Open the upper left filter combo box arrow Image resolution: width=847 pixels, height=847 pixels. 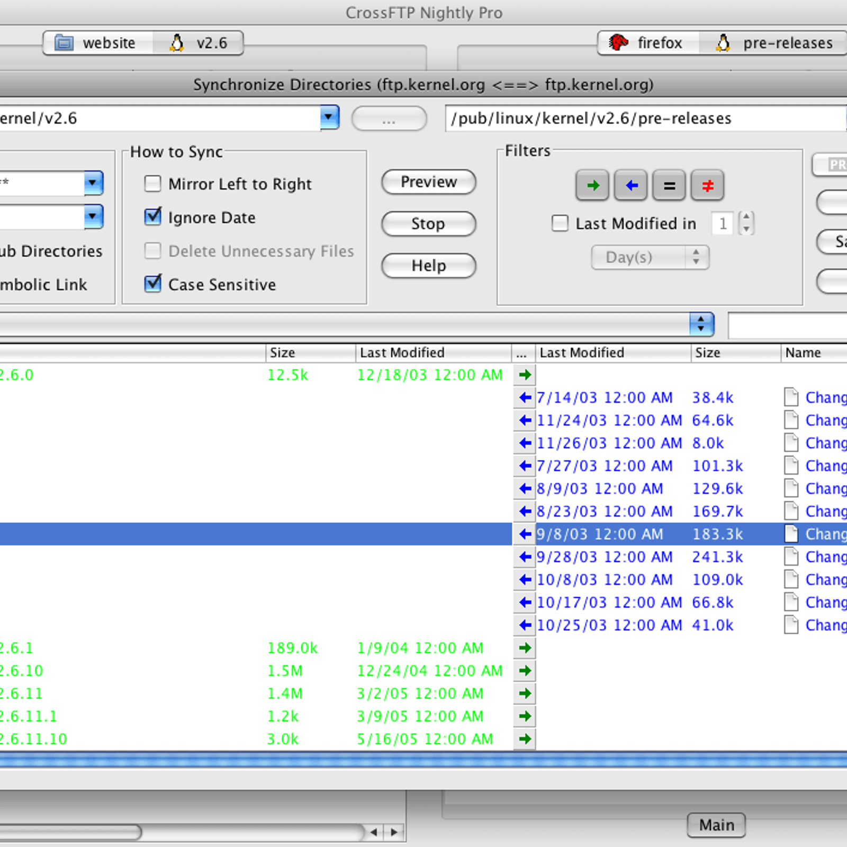tap(93, 183)
